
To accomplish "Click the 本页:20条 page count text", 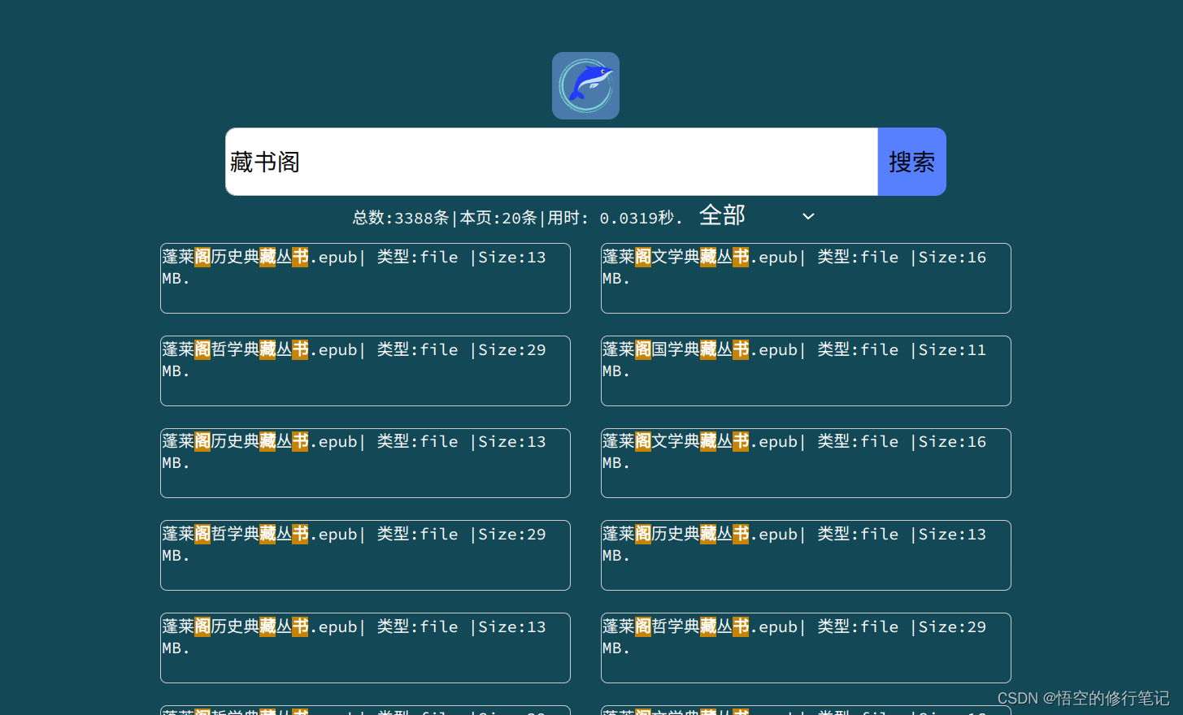I will (498, 218).
